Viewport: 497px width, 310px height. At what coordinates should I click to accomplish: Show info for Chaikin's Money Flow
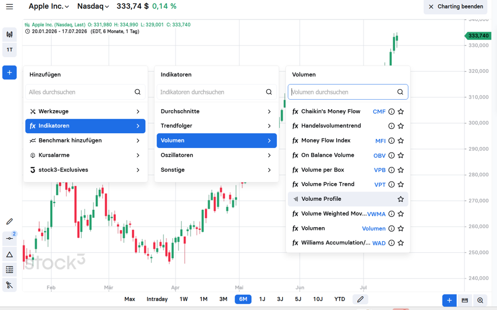coord(391,112)
